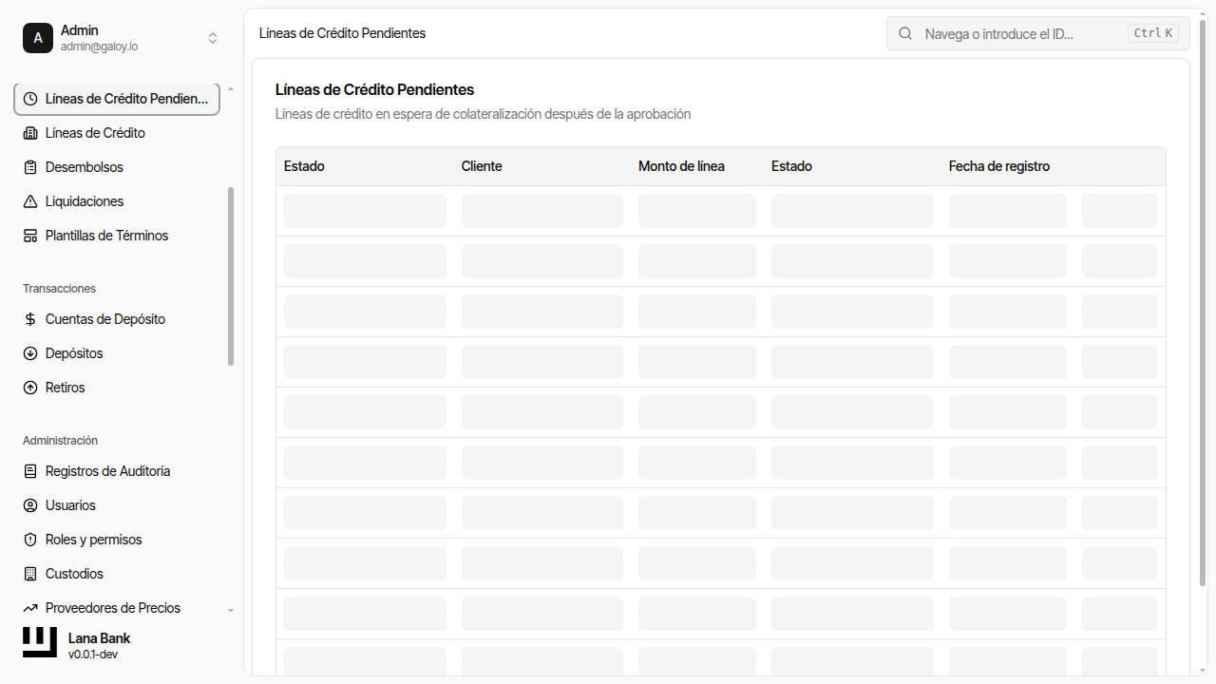This screenshot has height=684, width=1216.
Task: Click the user circle icon beside Usuarios
Action: pos(30,505)
